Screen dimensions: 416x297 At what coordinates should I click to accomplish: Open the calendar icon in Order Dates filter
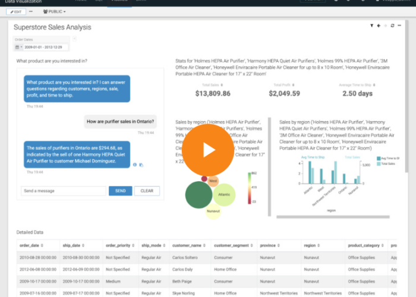point(17,47)
